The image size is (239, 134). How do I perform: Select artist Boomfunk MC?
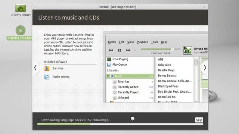(167, 97)
